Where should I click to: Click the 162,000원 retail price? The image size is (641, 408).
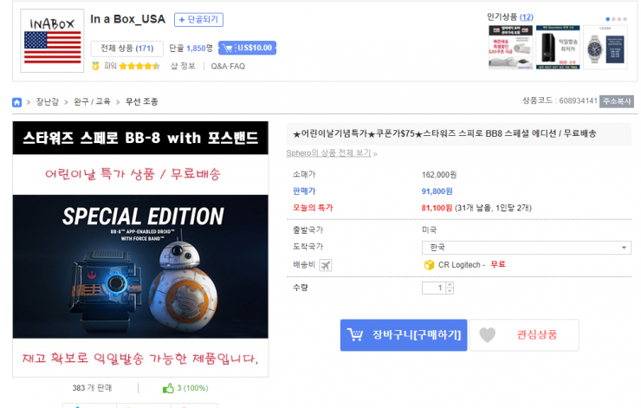(439, 175)
